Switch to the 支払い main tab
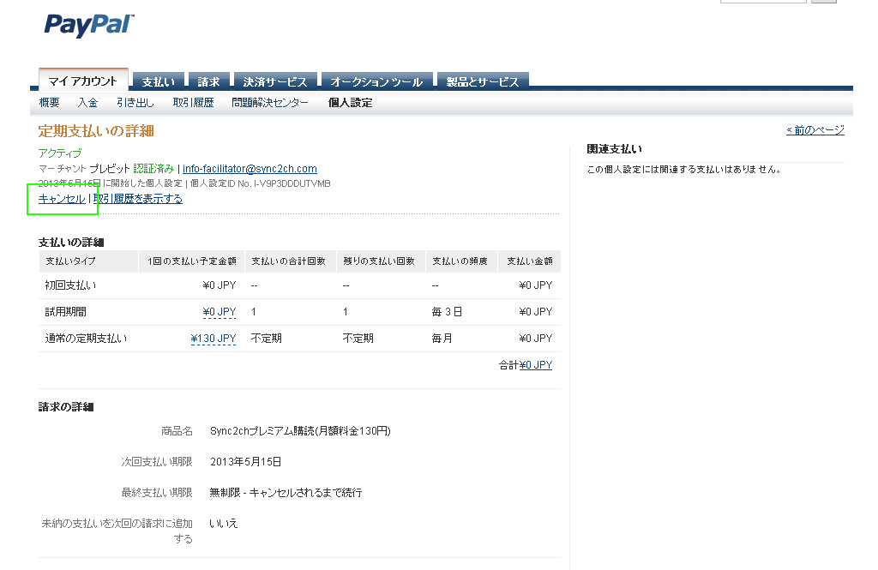878x570 pixels. (x=159, y=81)
